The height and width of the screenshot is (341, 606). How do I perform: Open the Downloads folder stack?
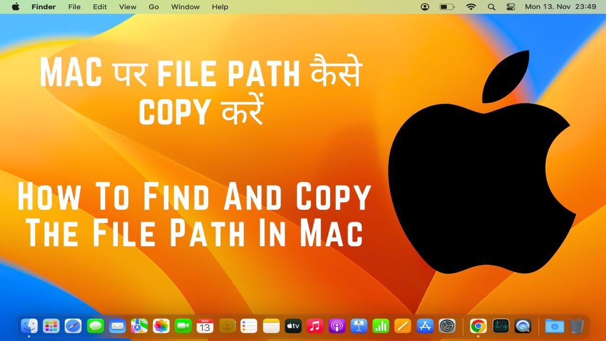point(554,326)
